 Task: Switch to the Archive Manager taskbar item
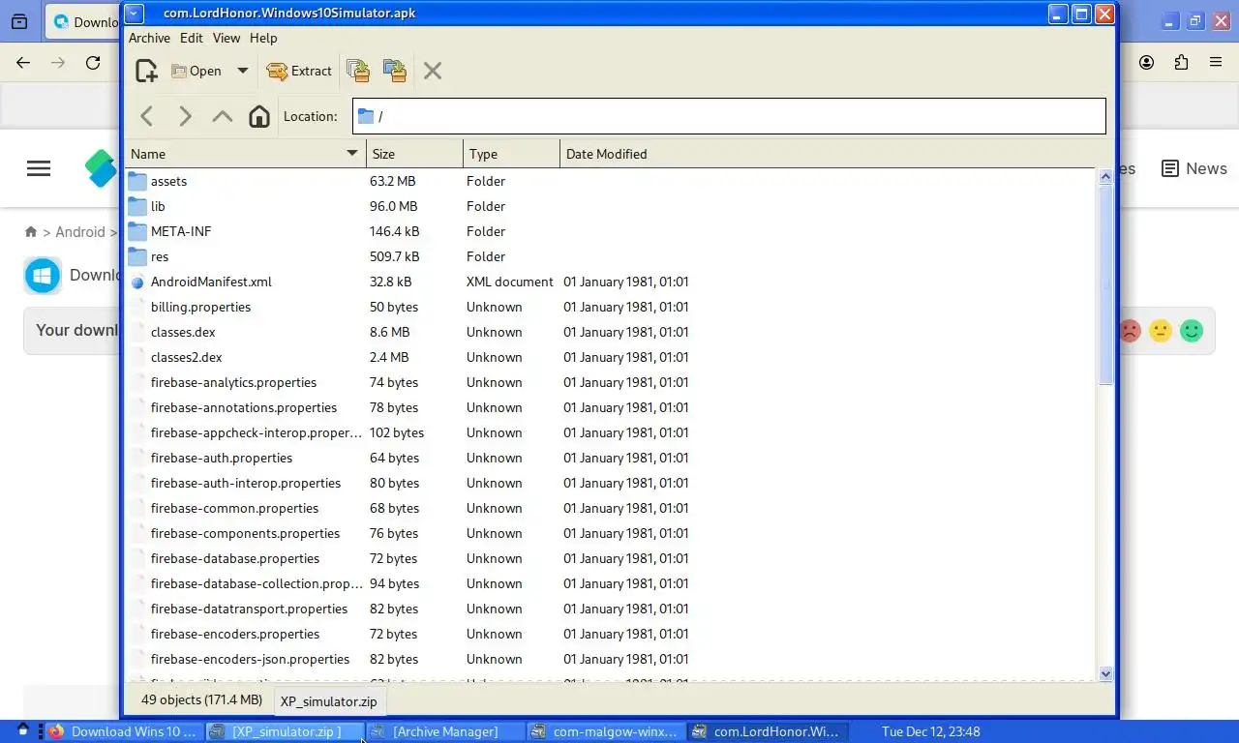click(446, 731)
